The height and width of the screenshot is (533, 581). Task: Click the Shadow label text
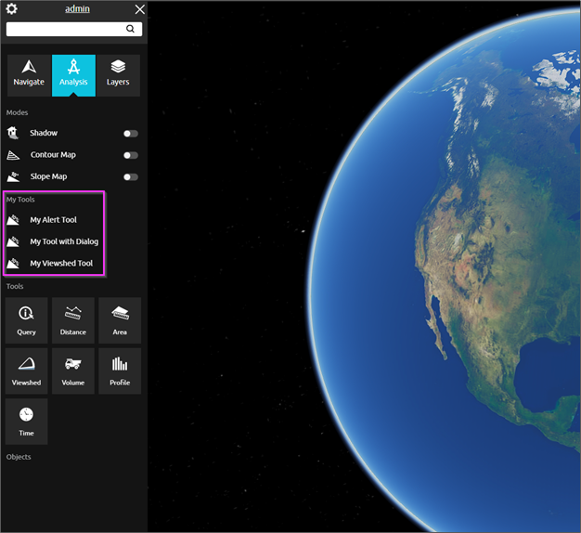point(44,133)
